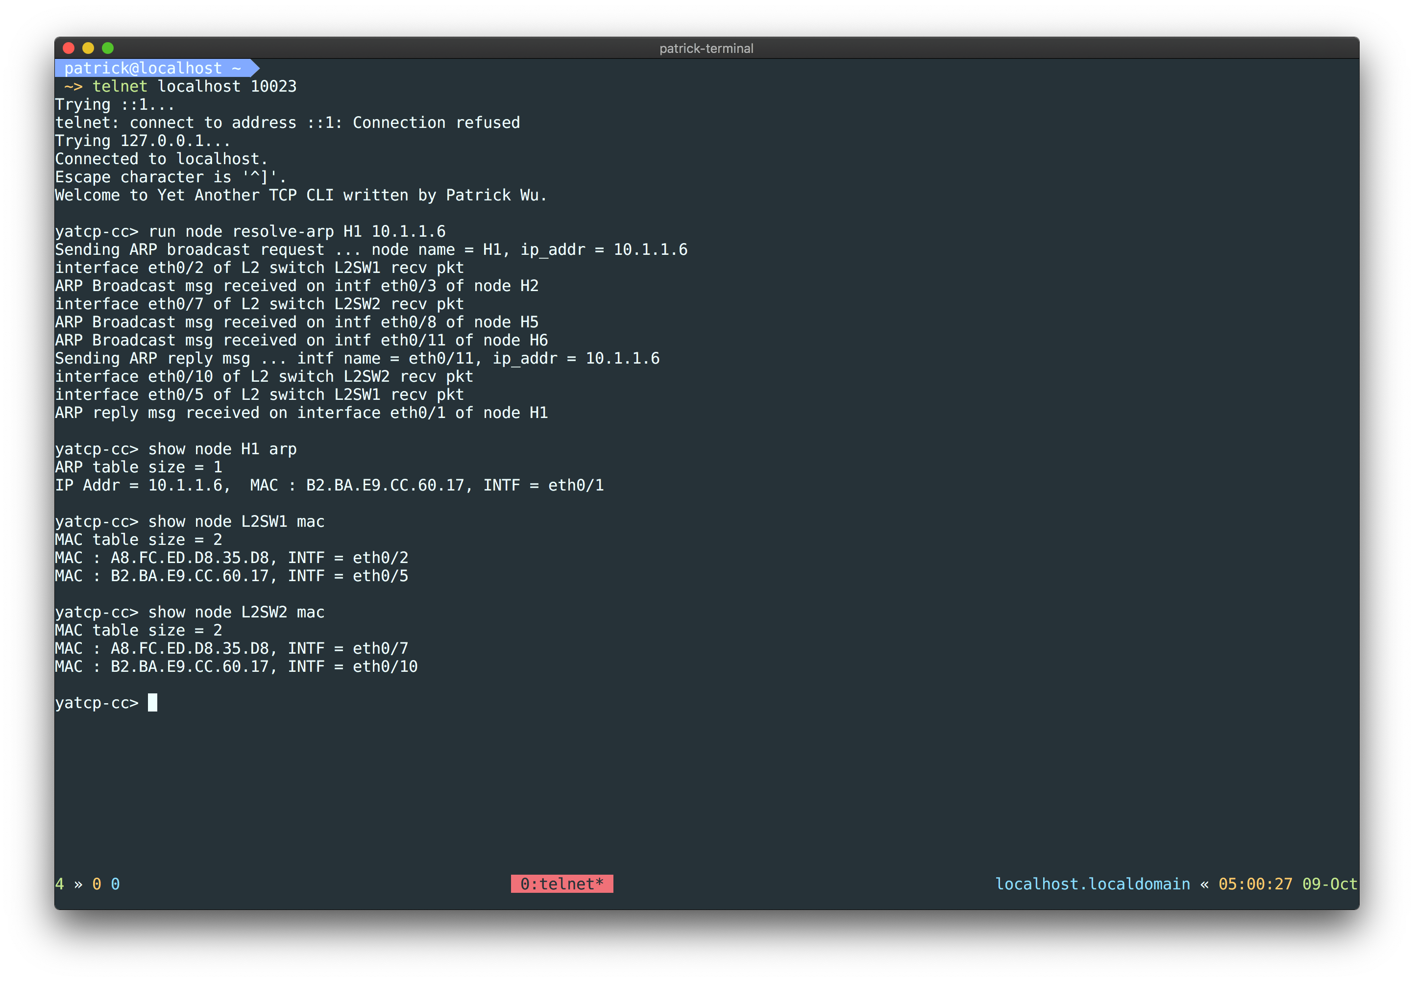Click the patrick@localhost prompt segment

pyautogui.click(x=143, y=68)
